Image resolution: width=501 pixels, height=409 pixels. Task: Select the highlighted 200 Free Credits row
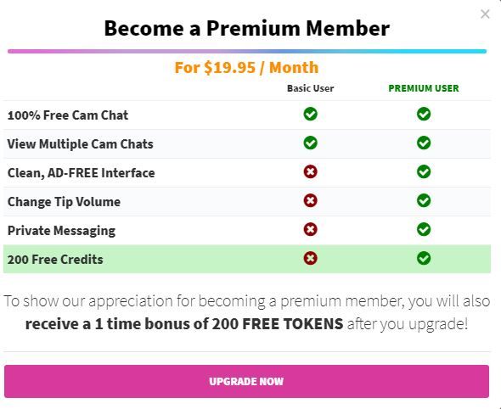click(247, 259)
